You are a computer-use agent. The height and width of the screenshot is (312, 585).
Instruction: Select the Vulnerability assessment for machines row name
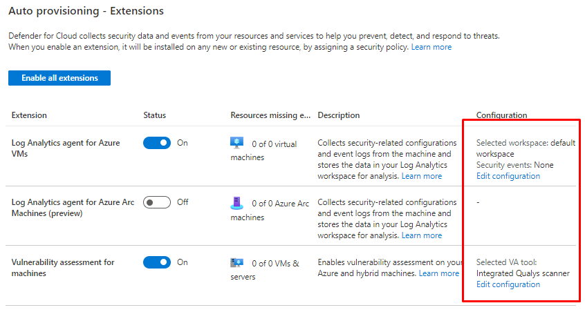click(x=63, y=268)
